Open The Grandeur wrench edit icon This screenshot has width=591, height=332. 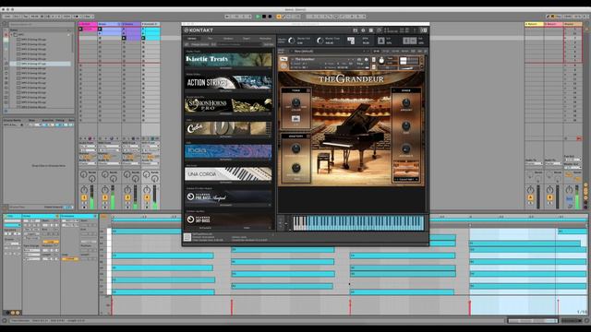click(283, 59)
